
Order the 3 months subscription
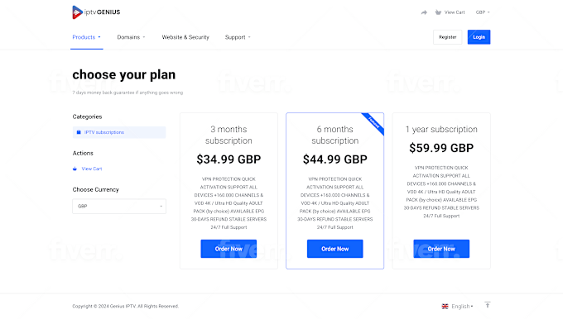coord(229,249)
